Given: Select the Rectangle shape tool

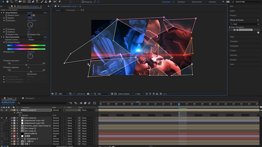Looking at the screenshot, I should [x=29, y=2].
